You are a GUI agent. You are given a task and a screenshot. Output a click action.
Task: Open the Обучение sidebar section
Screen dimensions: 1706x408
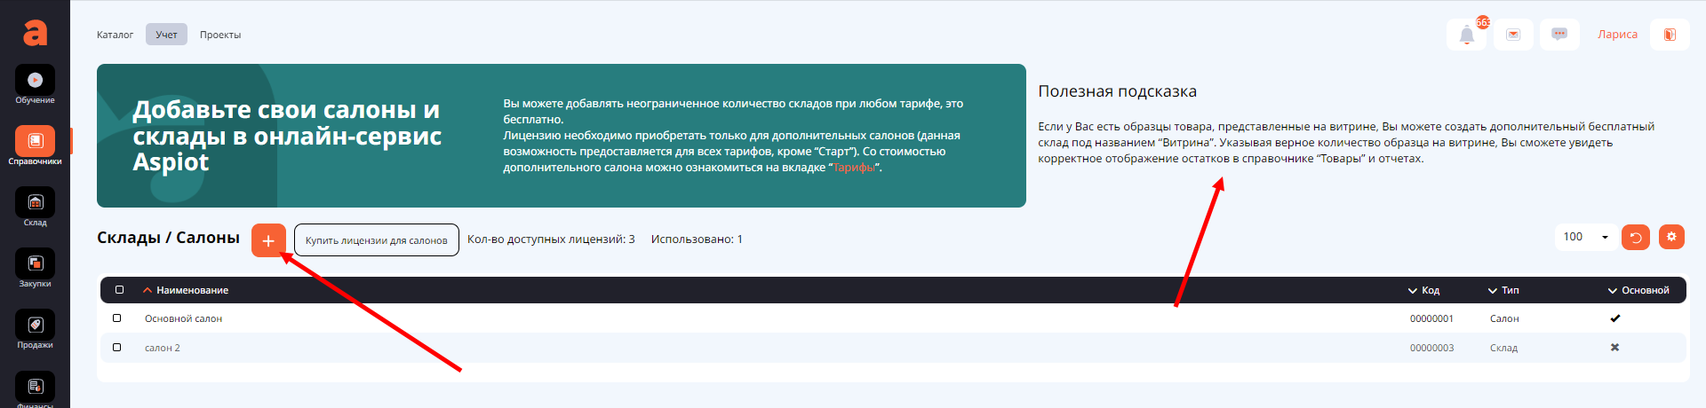(35, 81)
